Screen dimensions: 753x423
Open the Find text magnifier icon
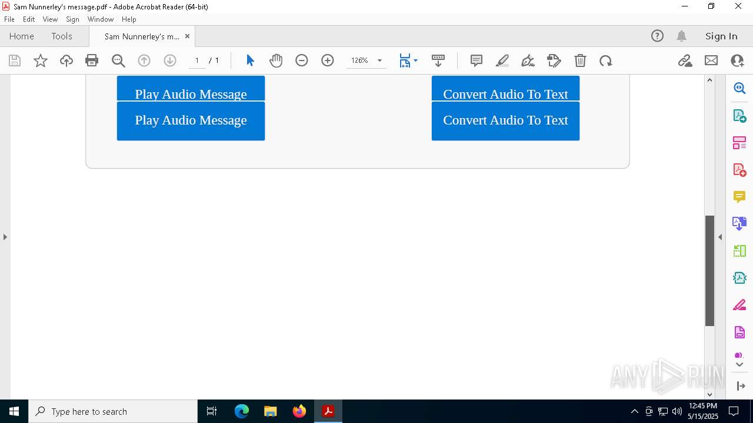click(118, 61)
